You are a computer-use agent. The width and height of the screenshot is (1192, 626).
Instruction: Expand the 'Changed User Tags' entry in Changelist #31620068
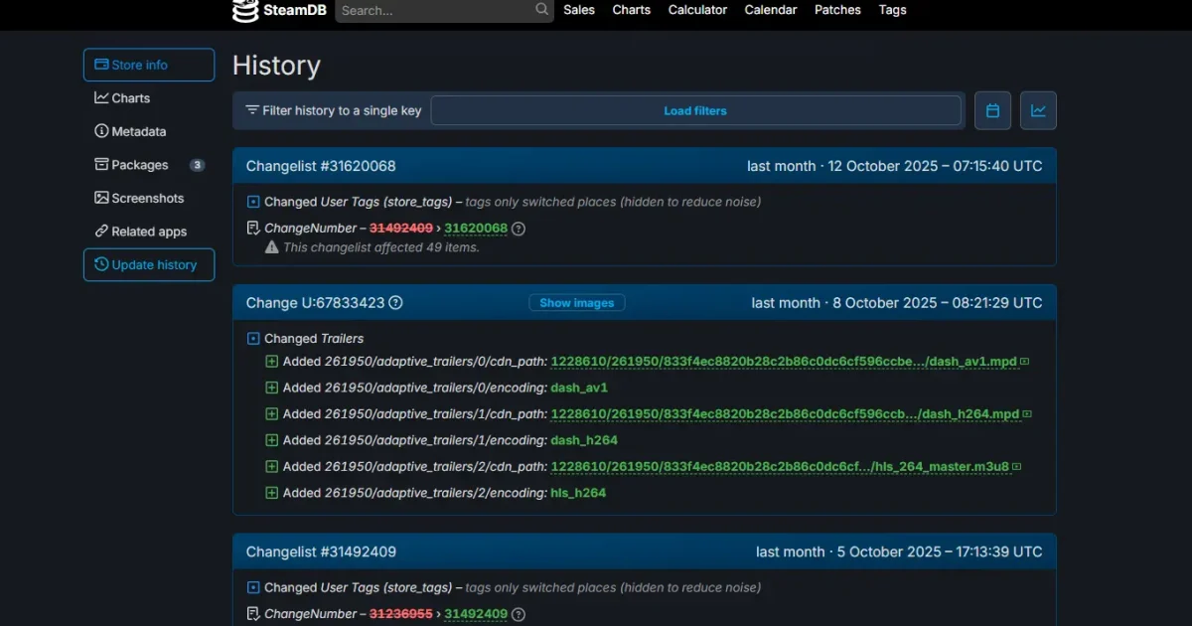tap(253, 201)
